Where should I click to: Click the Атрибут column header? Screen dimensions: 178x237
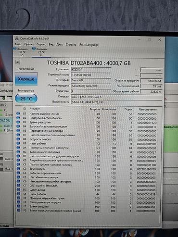coord(35,109)
